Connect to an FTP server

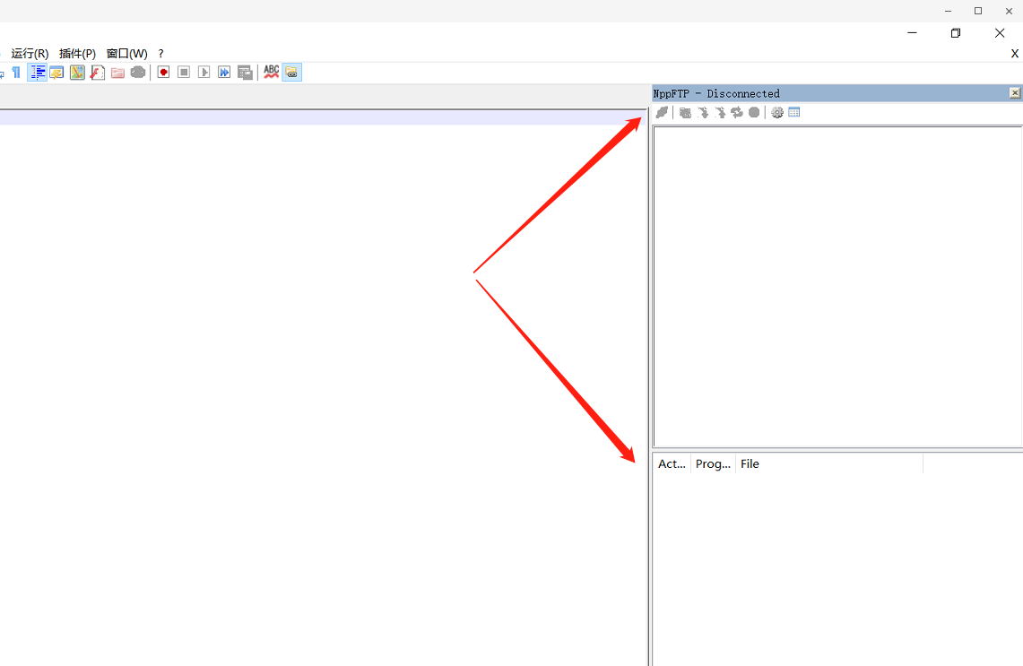pos(662,112)
